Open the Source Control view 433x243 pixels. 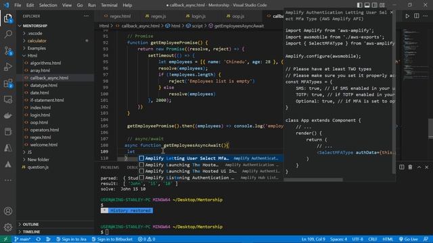(8, 51)
